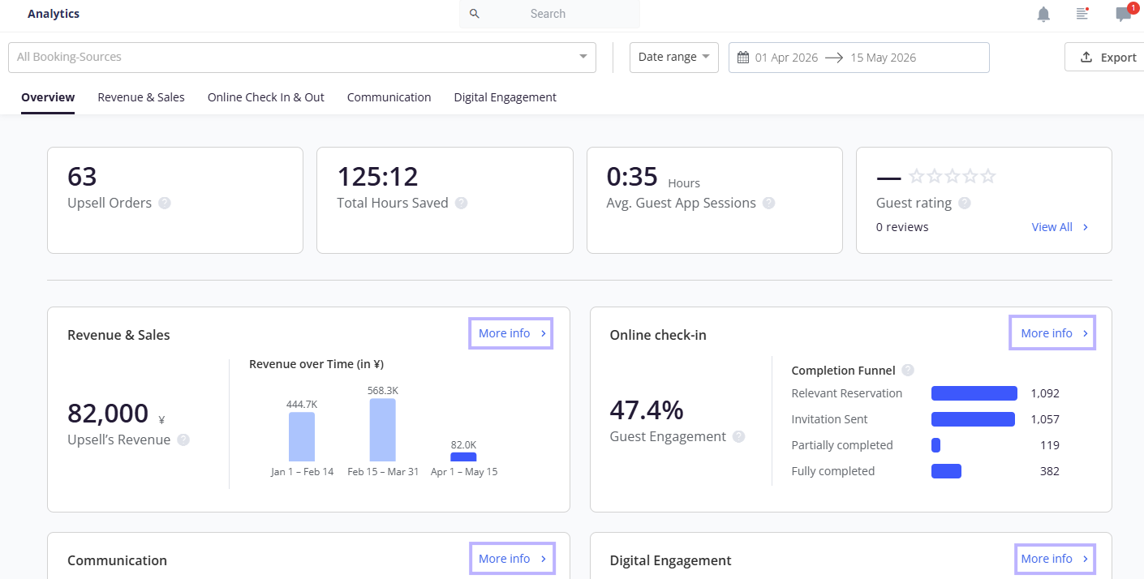Switch to the Digital Engagement tab
This screenshot has width=1144, height=579.
click(x=505, y=97)
